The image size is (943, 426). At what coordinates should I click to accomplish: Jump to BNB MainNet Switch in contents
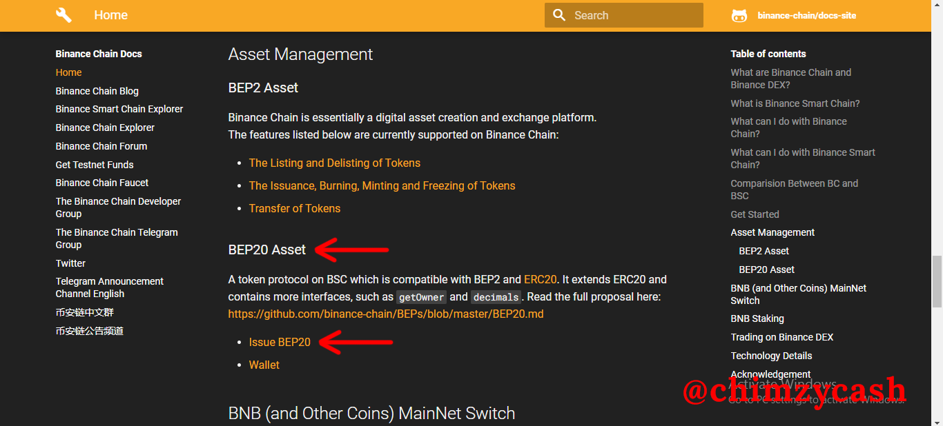pos(799,294)
